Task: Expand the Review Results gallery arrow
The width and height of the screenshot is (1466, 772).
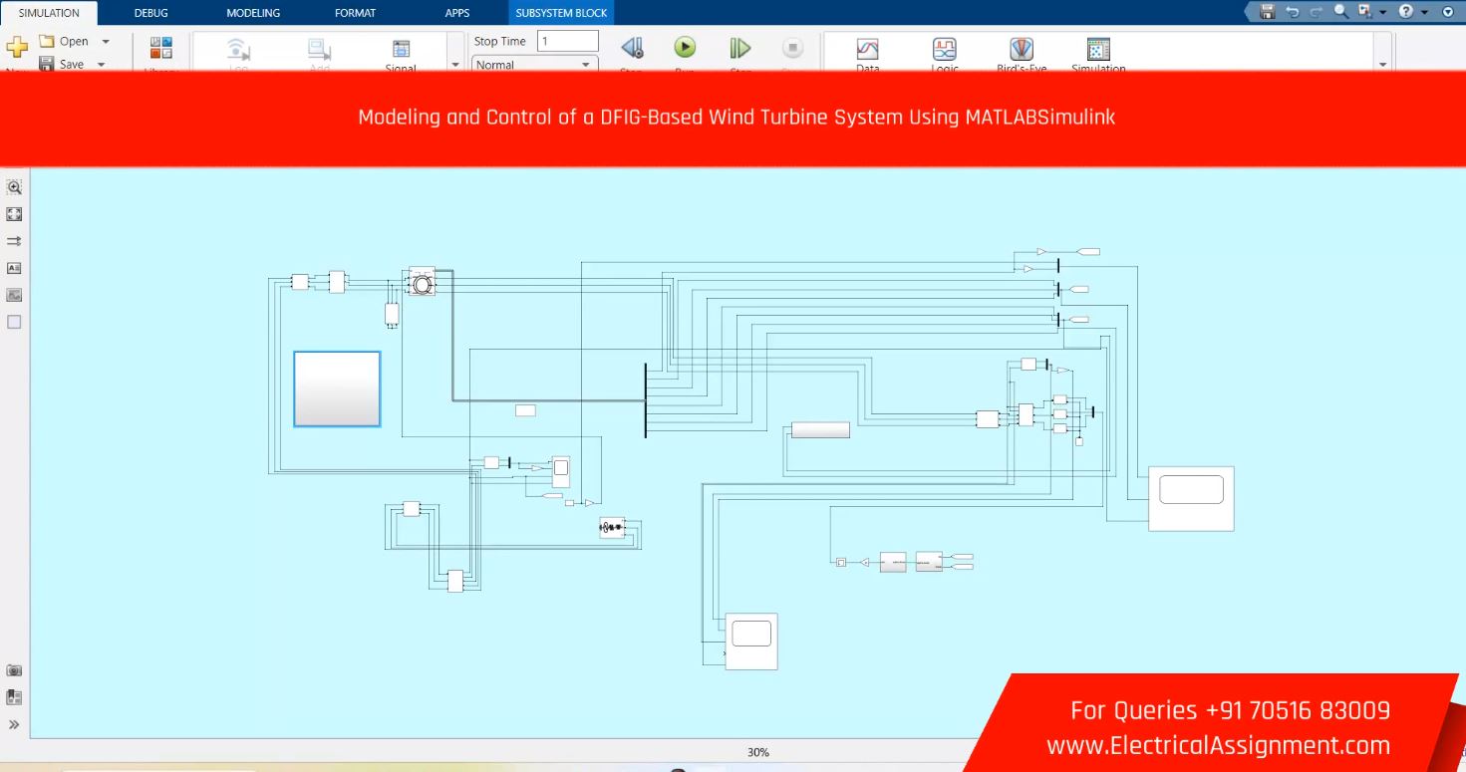Action: point(1382,64)
